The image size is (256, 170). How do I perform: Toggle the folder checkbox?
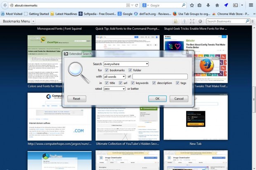(130, 70)
